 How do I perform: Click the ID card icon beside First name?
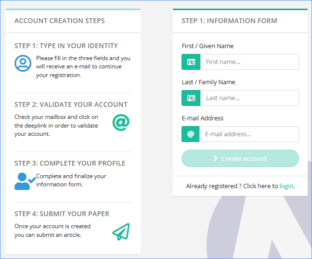tap(191, 62)
